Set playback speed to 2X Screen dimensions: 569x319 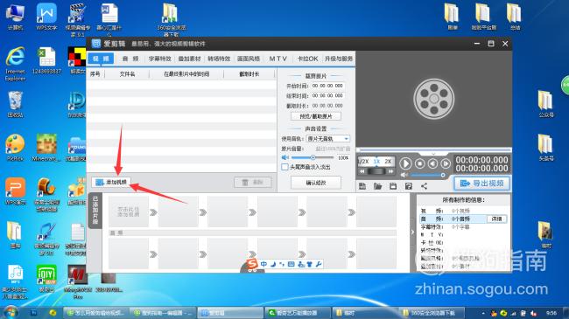point(389,162)
